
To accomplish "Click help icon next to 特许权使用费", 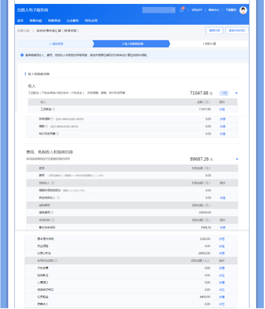I will click(x=58, y=133).
